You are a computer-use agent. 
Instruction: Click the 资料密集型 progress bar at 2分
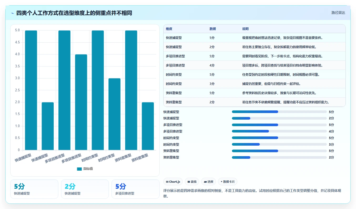279,157
